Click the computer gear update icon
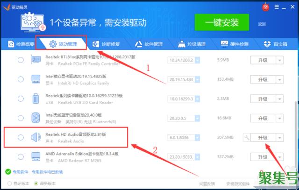This screenshot has height=190, width=299. 33,22
